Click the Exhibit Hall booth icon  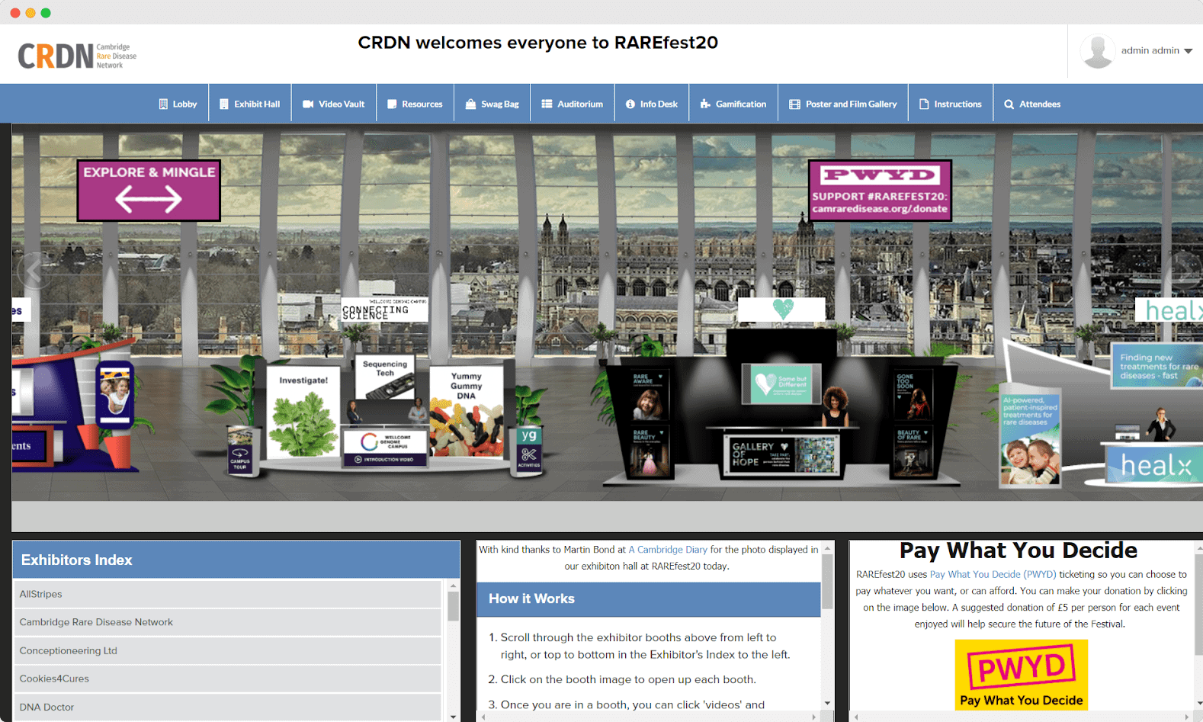224,104
